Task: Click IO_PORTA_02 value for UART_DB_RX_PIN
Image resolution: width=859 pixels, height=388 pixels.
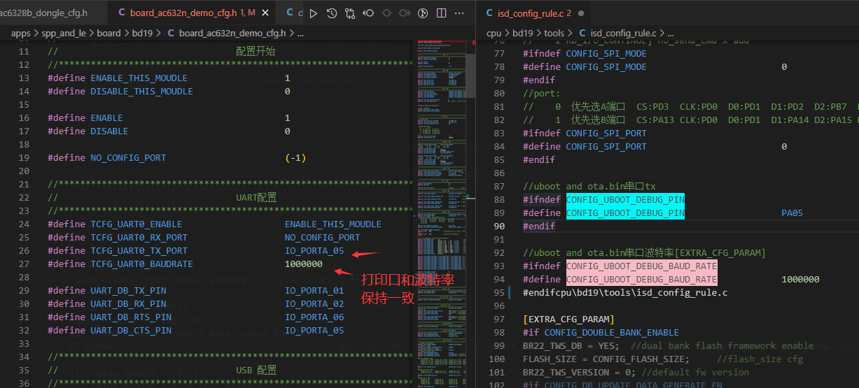Action: tap(314, 303)
